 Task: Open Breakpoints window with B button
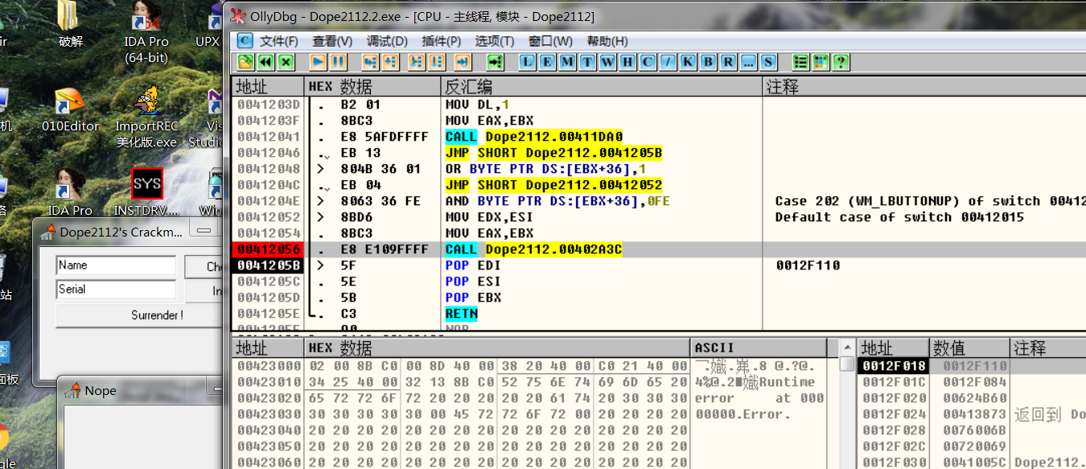709,61
